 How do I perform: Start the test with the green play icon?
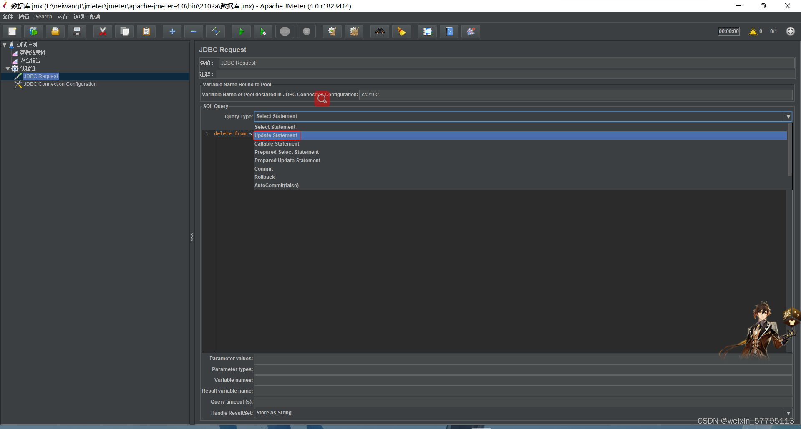[241, 31]
